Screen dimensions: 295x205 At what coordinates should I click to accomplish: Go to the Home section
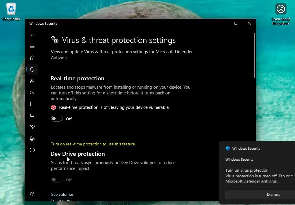pyautogui.click(x=32, y=58)
